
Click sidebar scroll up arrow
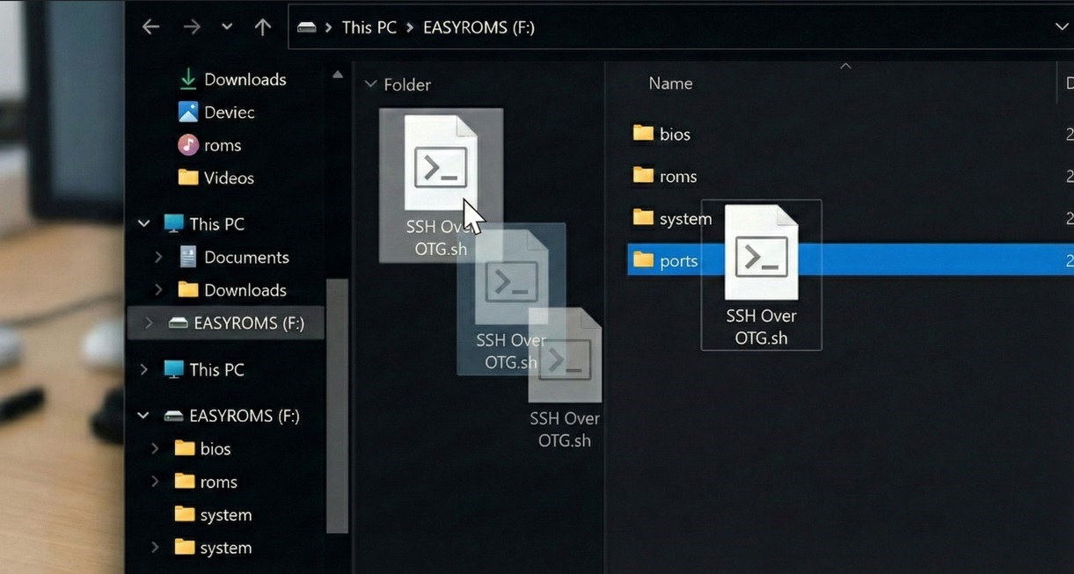pos(338,76)
